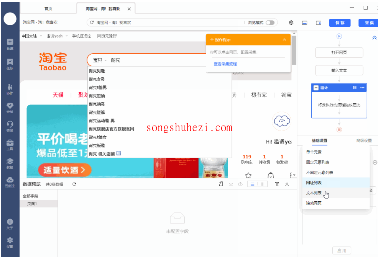Switch to the 基础设置 tab

click(x=319, y=141)
